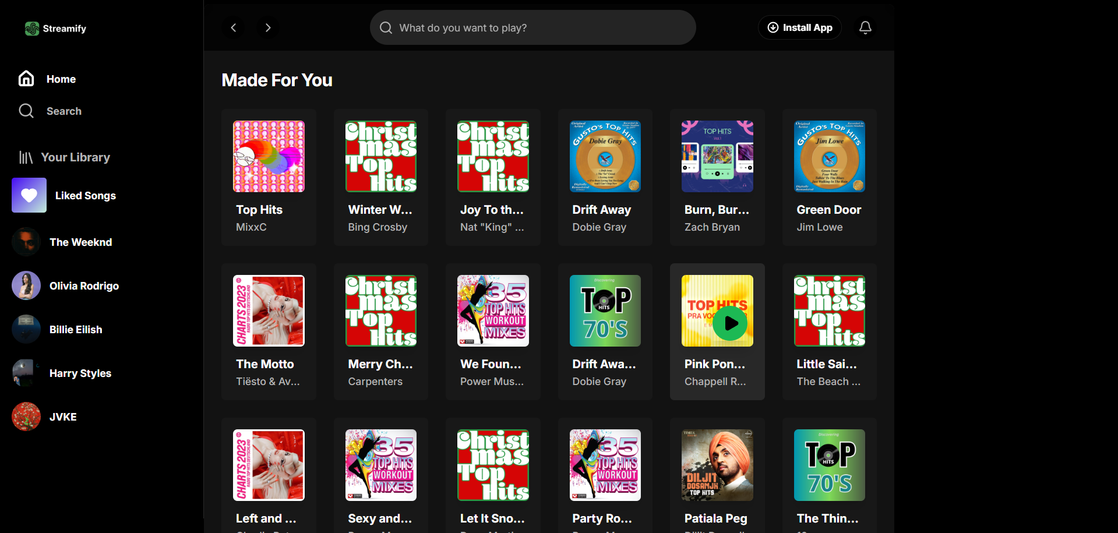Select Olivia Rodrigo name in library
Viewport: 1118px width, 533px height.
(x=84, y=286)
